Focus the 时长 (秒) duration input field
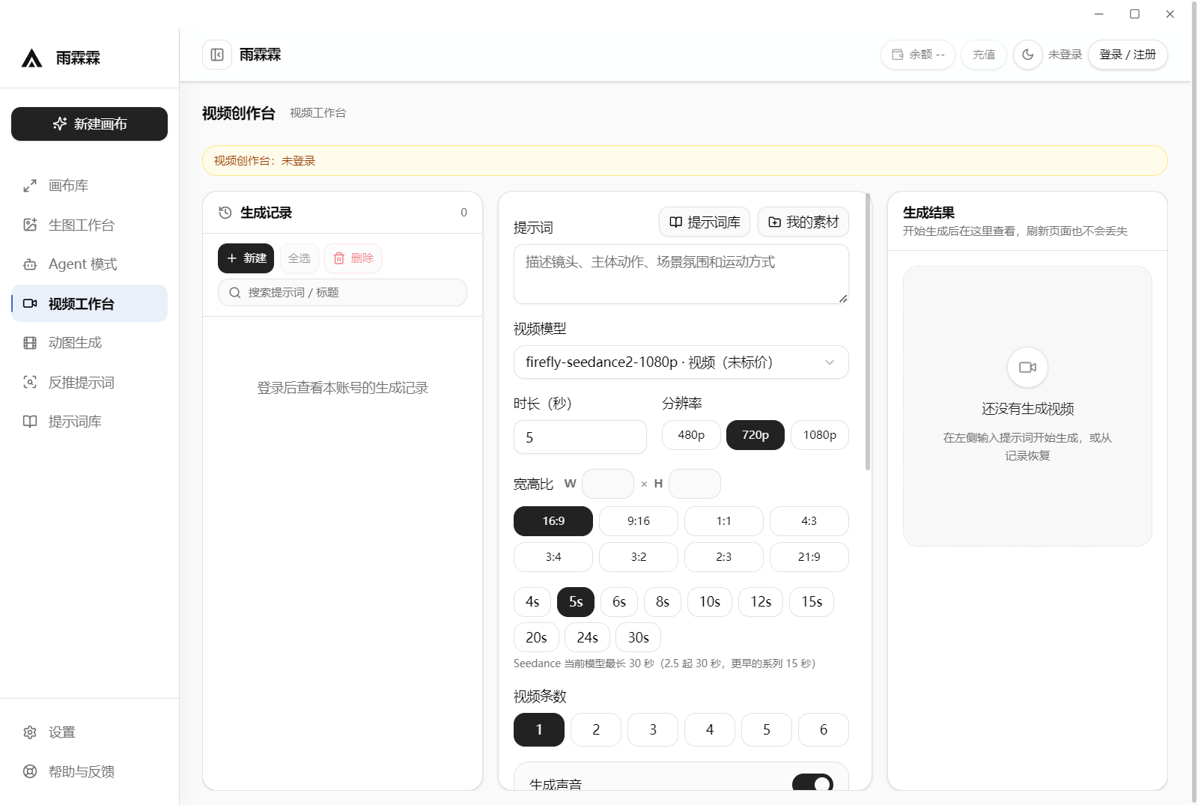This screenshot has width=1198, height=805. pyautogui.click(x=580, y=437)
